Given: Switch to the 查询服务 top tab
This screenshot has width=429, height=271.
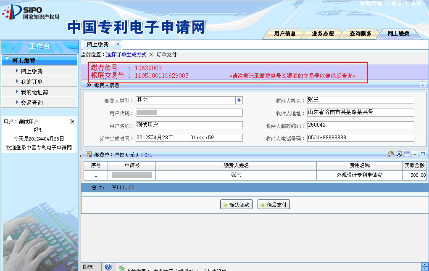Looking at the screenshot, I should [x=361, y=34].
